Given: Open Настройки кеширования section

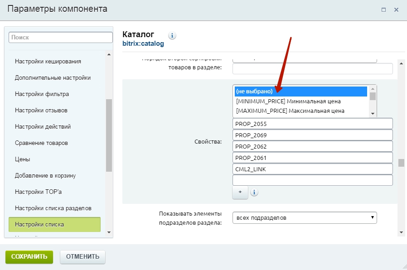Looking at the screenshot, I should pyautogui.click(x=48, y=62).
